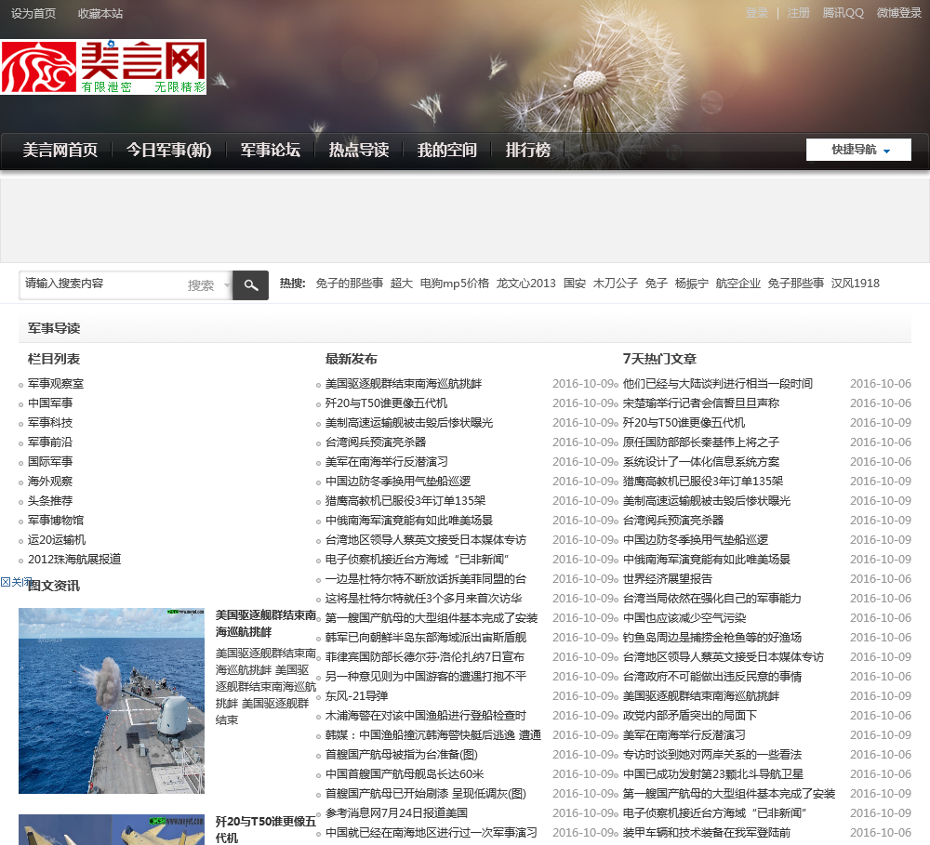Open the warship gun firing thumbnail
This screenshot has height=845, width=930.
112,701
